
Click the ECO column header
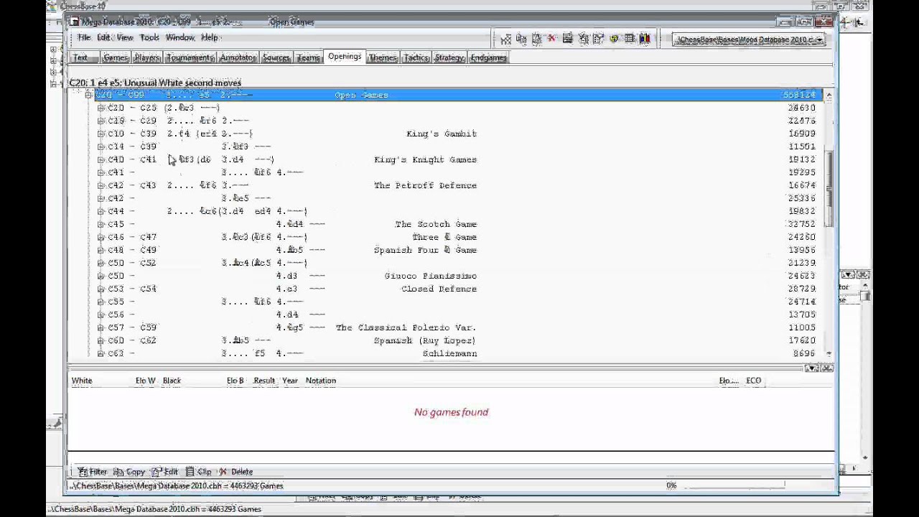[753, 381]
